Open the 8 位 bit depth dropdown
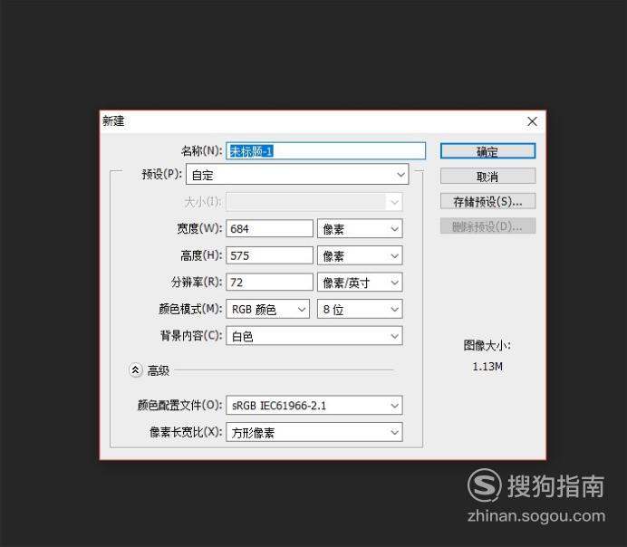 coord(360,309)
